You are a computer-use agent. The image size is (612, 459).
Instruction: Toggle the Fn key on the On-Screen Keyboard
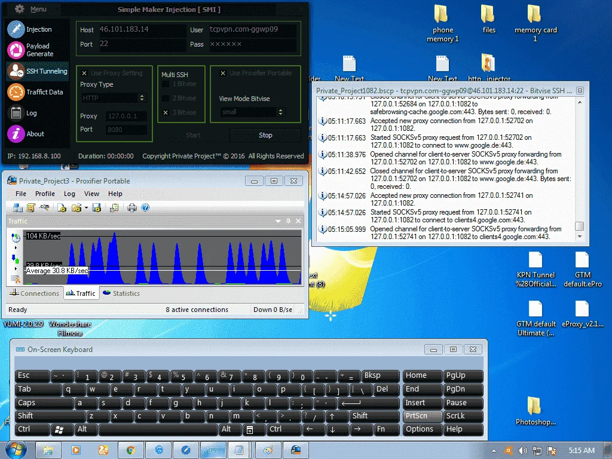click(387, 429)
